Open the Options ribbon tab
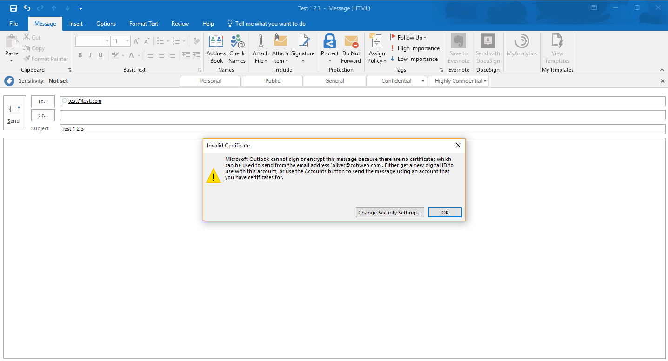 click(x=106, y=23)
